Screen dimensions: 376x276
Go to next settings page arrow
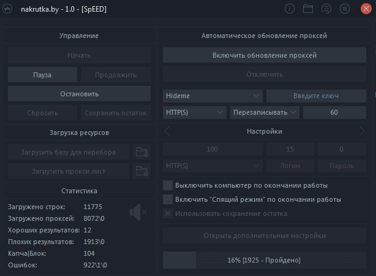362,131
